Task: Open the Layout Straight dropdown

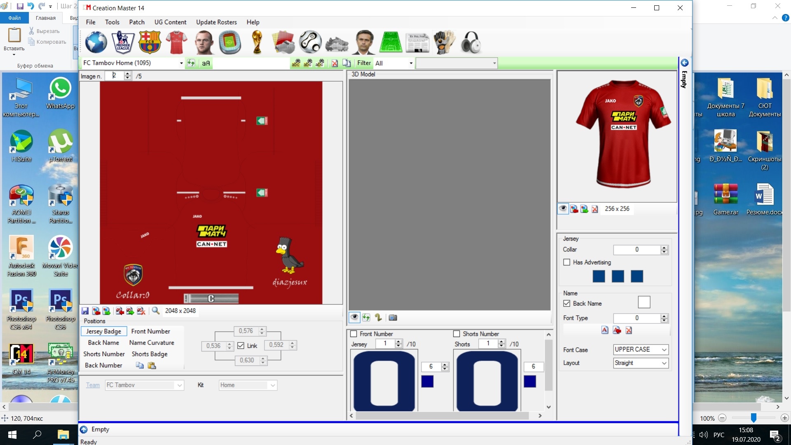Action: [x=664, y=363]
